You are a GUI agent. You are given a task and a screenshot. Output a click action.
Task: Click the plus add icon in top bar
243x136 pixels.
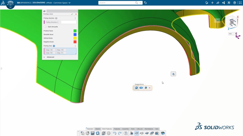coord(212,3)
